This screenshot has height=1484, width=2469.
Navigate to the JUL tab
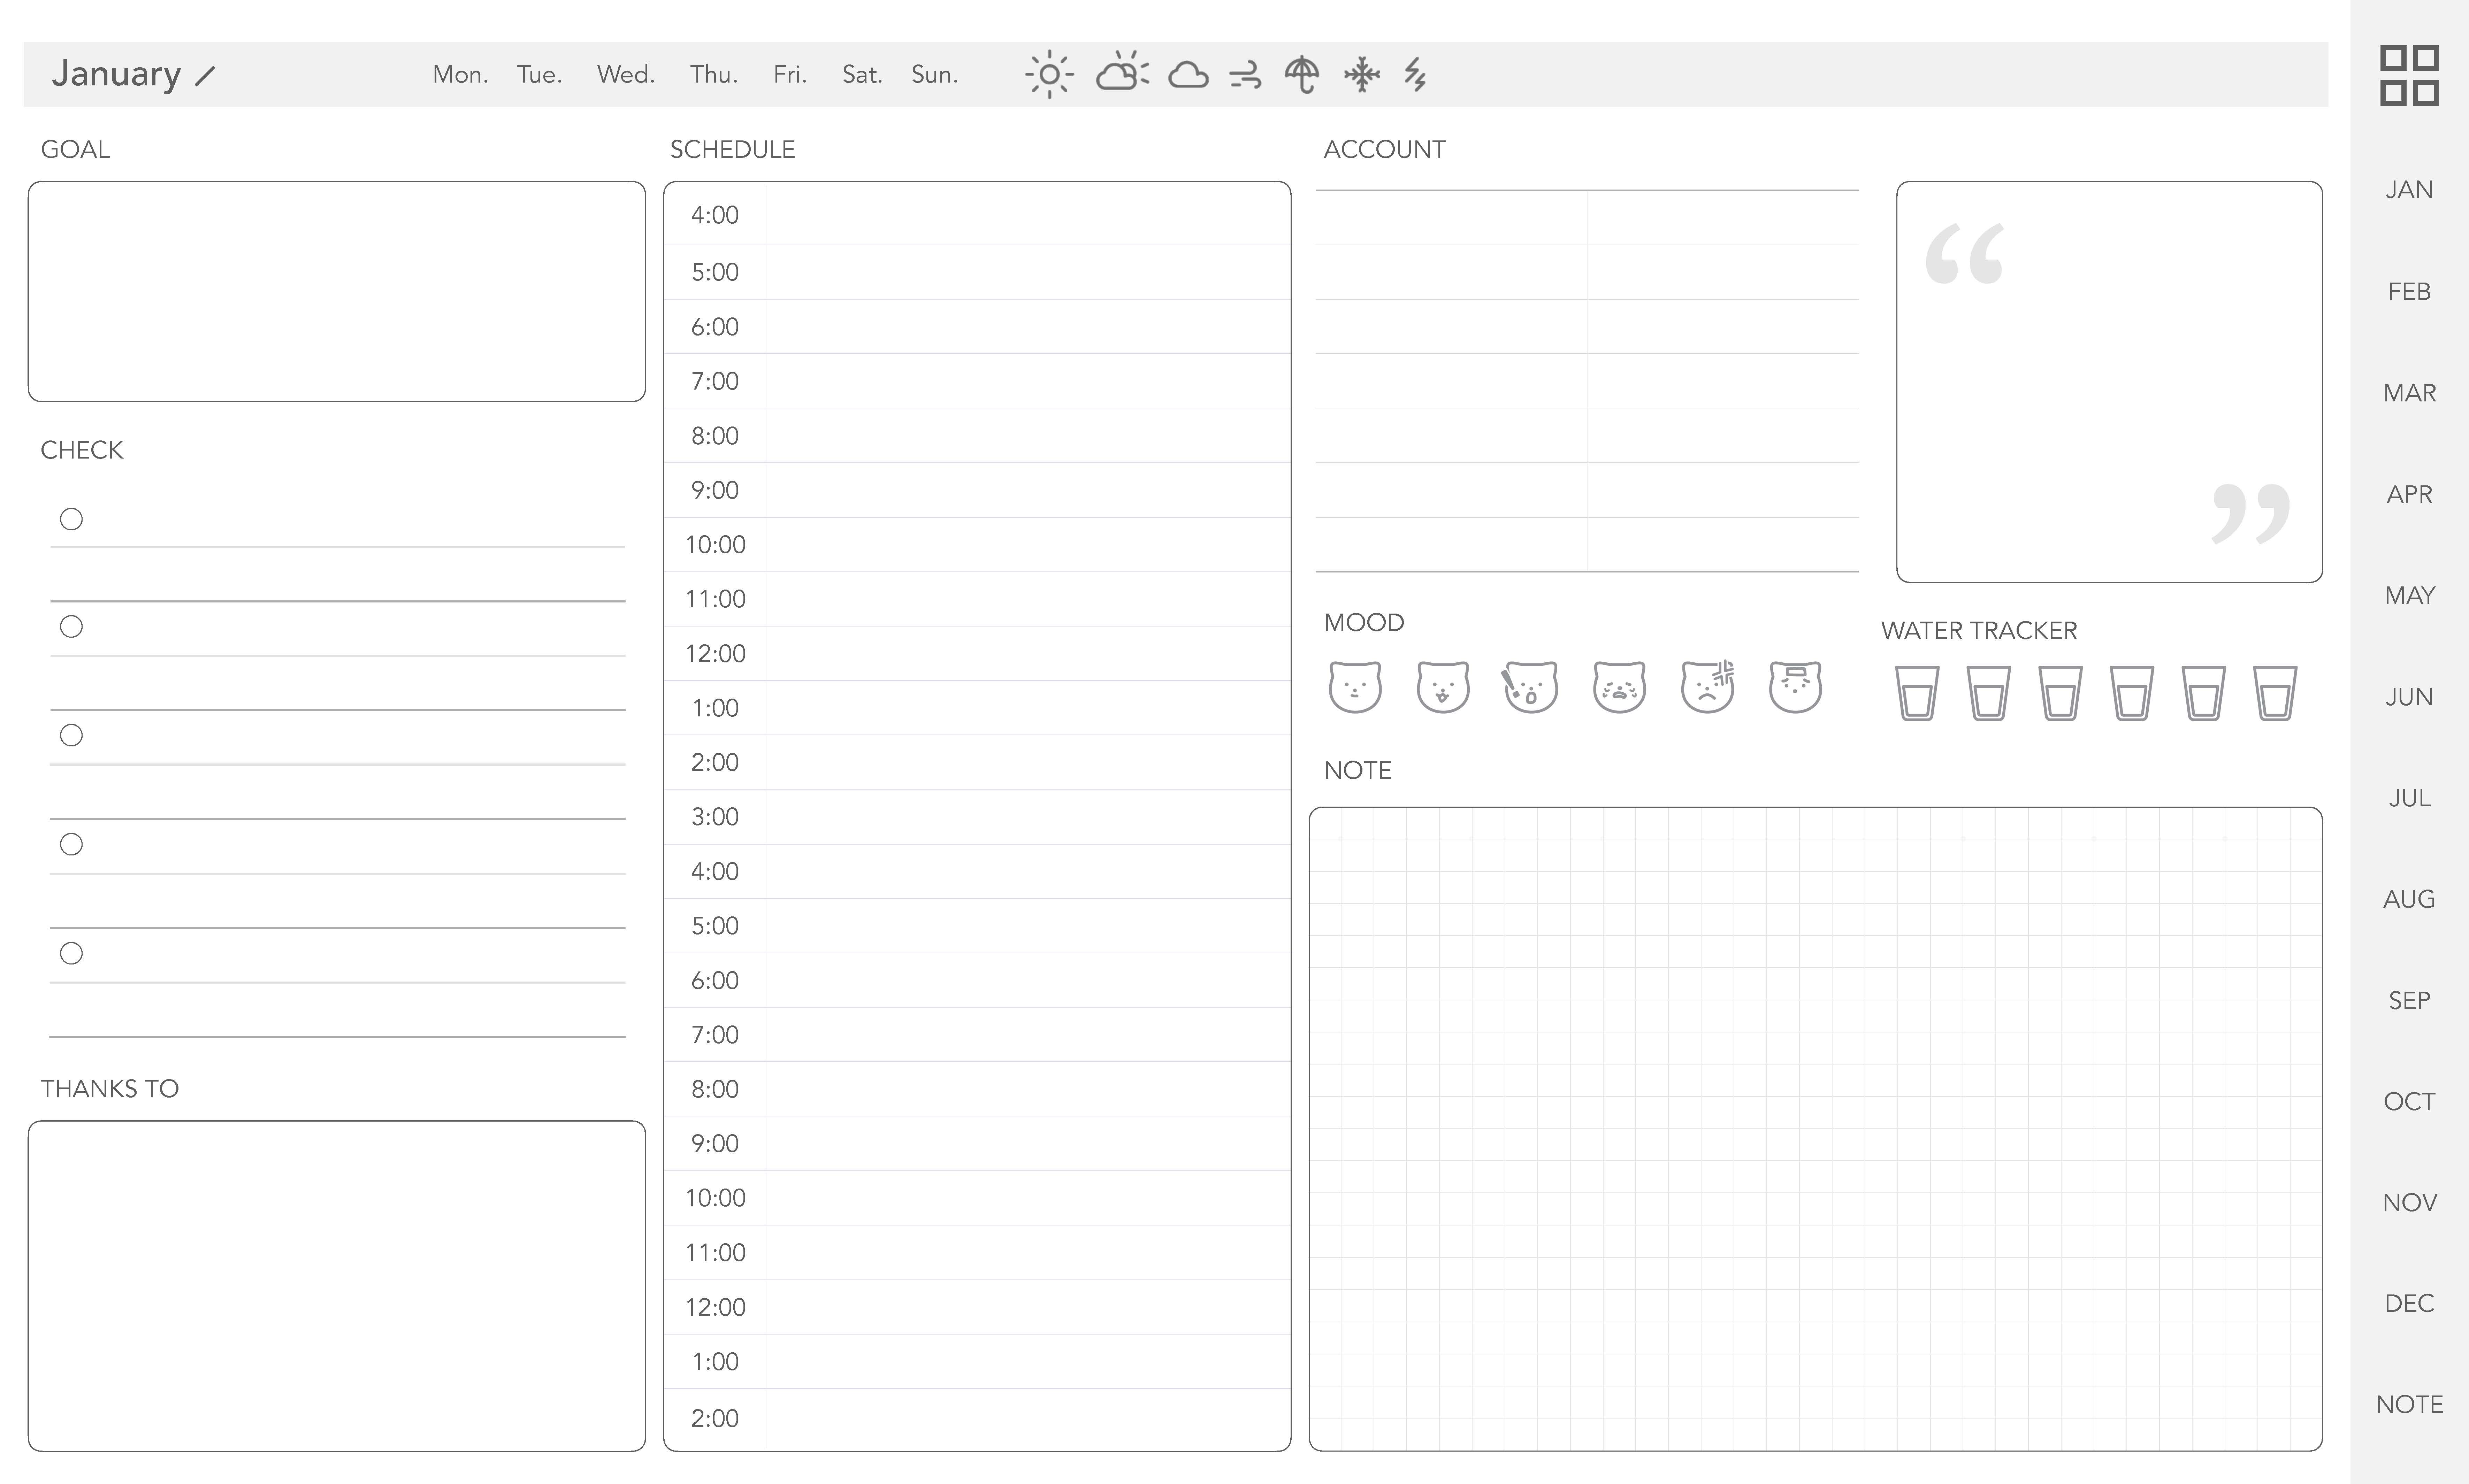click(x=2409, y=798)
